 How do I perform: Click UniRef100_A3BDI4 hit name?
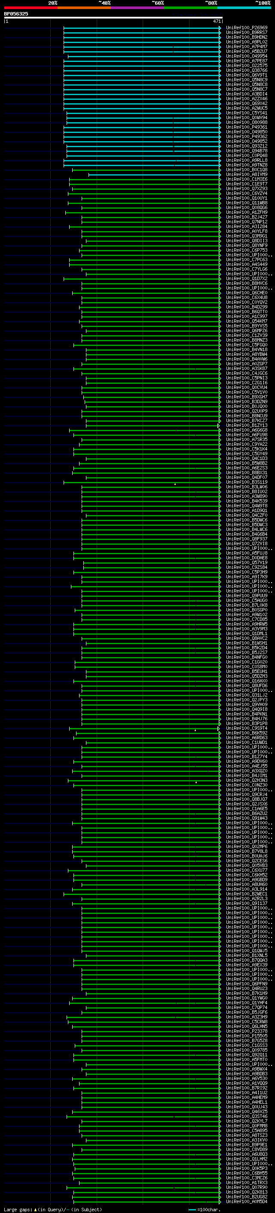point(246,94)
